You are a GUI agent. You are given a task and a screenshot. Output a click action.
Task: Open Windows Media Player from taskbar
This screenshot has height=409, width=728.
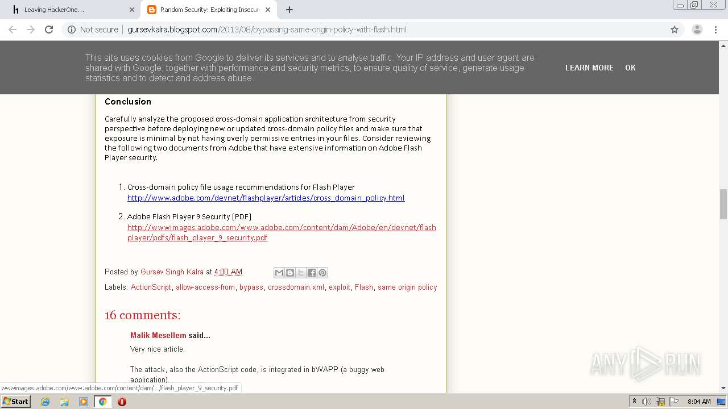point(84,402)
